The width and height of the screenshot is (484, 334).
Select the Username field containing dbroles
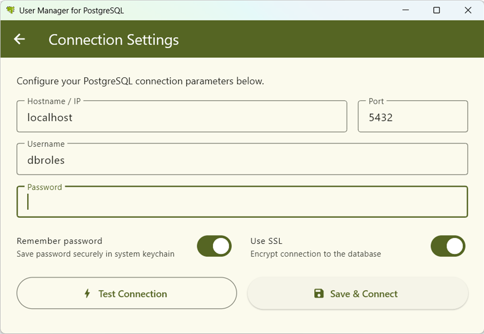click(x=242, y=159)
